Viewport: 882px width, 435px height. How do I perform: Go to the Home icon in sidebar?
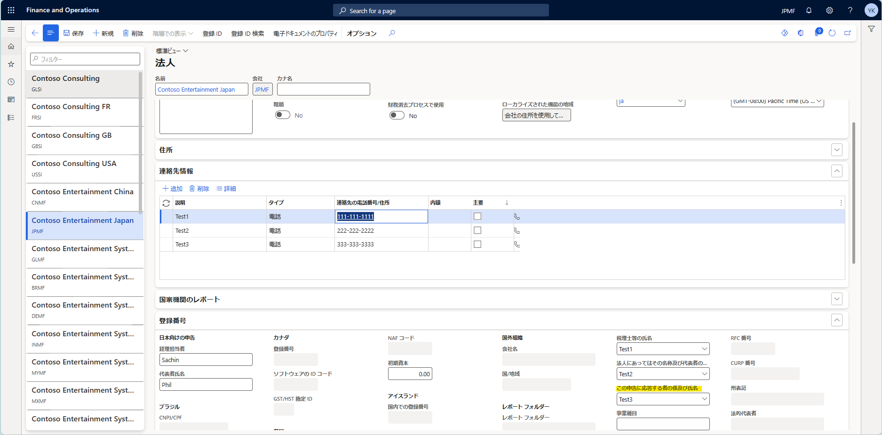coord(11,46)
